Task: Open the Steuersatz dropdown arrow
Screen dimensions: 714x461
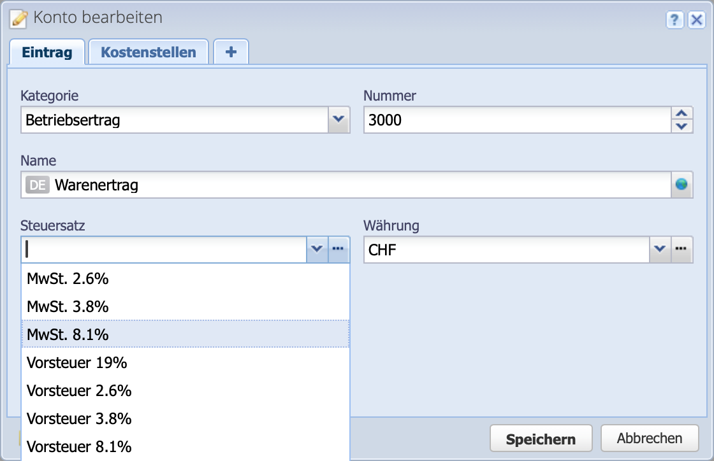Action: click(317, 249)
